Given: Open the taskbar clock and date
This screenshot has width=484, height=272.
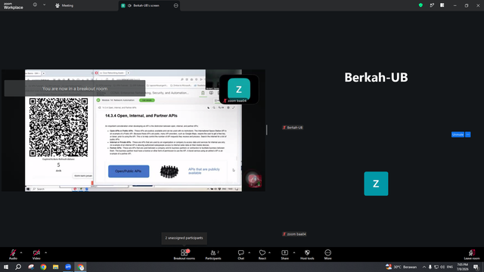Looking at the screenshot, I should pos(462,267).
